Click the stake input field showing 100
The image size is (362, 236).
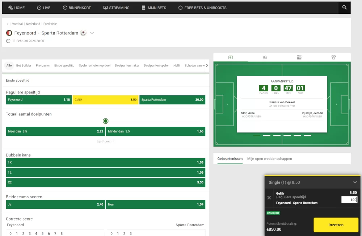coord(349,200)
